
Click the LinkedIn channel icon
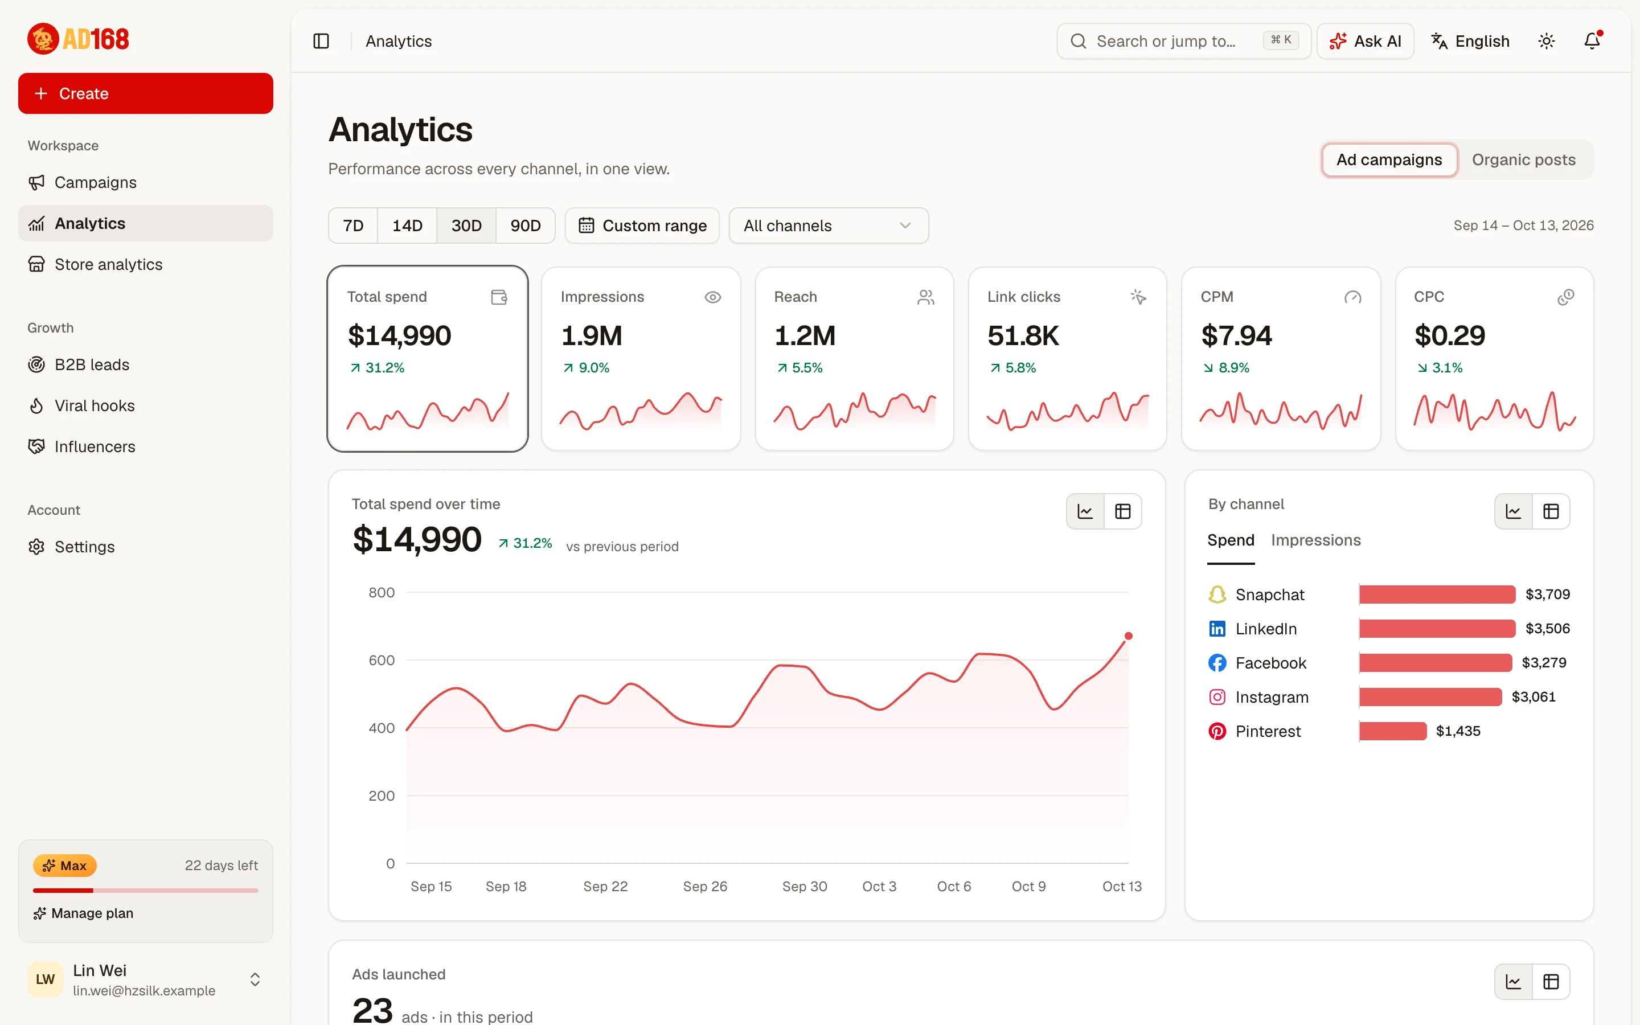[1217, 629]
